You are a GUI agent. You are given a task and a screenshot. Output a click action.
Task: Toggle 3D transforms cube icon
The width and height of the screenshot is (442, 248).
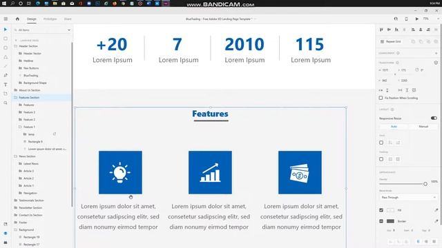[x=436, y=63]
